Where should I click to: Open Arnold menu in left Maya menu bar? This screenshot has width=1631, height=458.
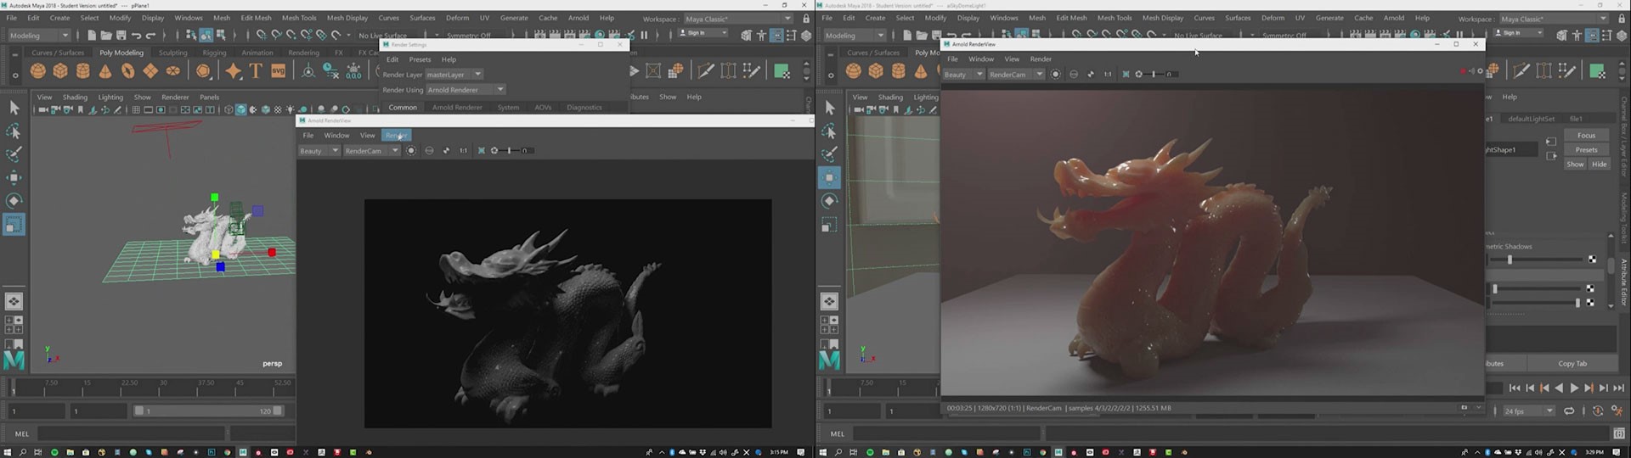[x=578, y=18]
